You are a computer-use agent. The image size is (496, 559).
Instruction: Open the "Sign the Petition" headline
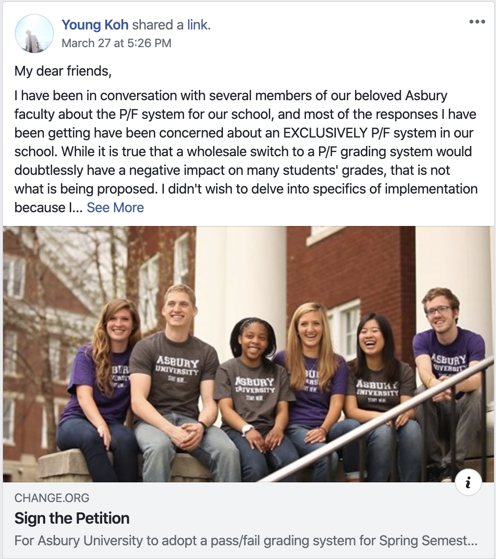pos(72,518)
